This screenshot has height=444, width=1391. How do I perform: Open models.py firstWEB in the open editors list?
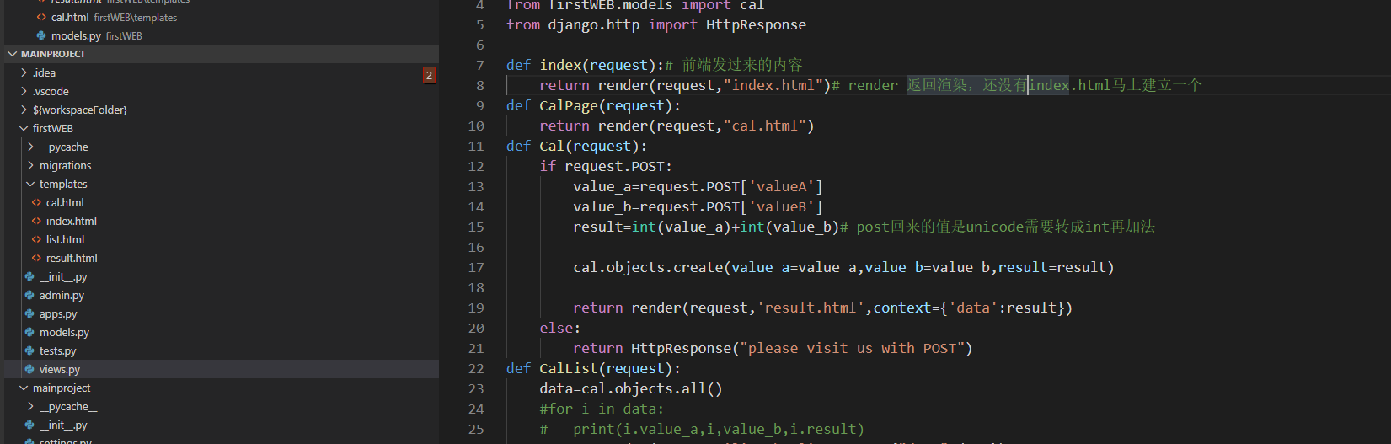tap(221, 36)
